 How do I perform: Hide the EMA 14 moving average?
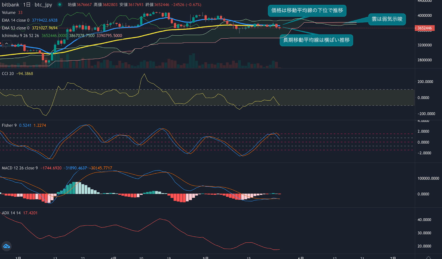tap(15, 20)
